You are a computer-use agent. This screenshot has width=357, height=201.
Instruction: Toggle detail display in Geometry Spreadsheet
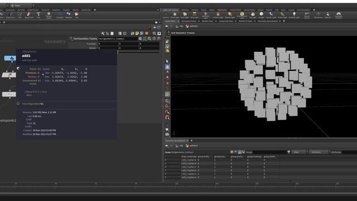(243, 152)
